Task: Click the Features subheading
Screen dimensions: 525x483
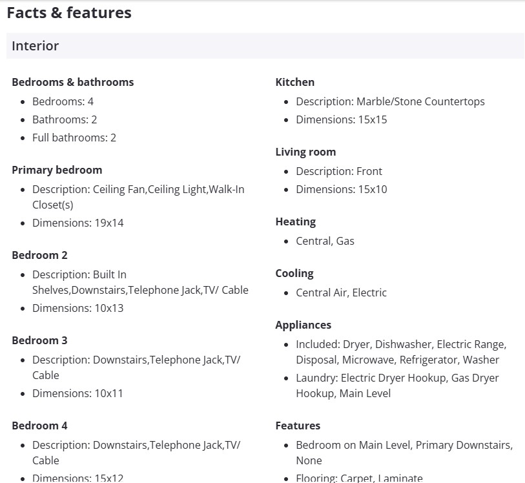Action: (x=298, y=426)
